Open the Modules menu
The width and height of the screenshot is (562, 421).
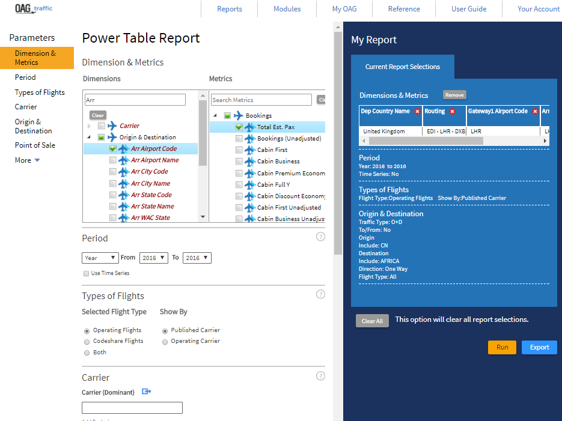(x=287, y=9)
